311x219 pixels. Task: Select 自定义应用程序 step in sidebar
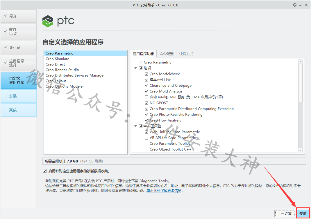[x=18, y=80]
